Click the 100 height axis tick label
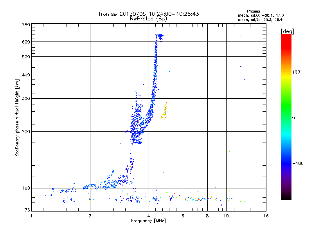This screenshot has width=313, height=235. click(x=26, y=188)
